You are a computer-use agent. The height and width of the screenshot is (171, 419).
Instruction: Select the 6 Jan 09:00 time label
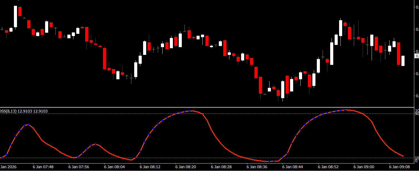tap(364, 167)
